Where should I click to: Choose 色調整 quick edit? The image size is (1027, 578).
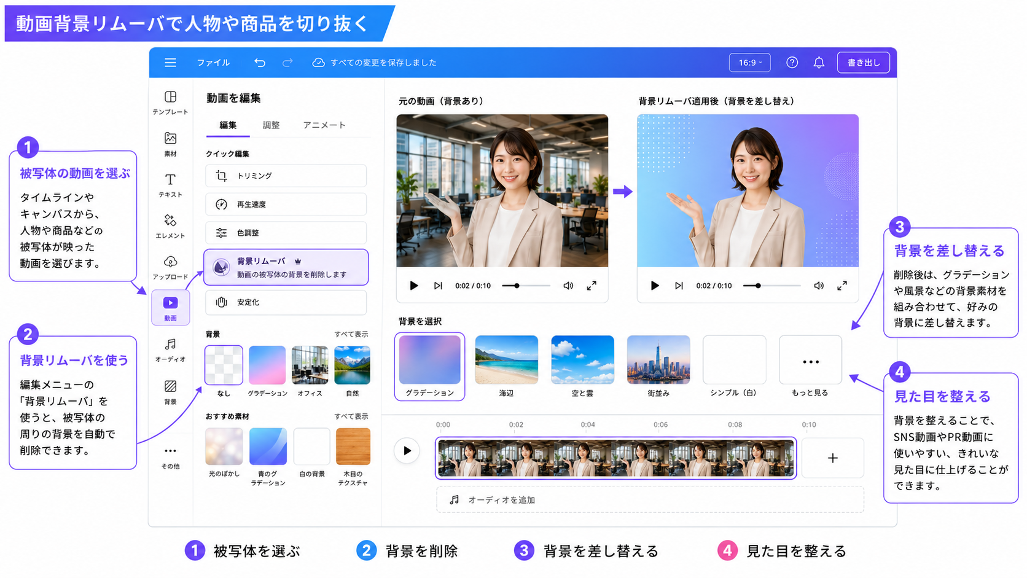pos(286,233)
